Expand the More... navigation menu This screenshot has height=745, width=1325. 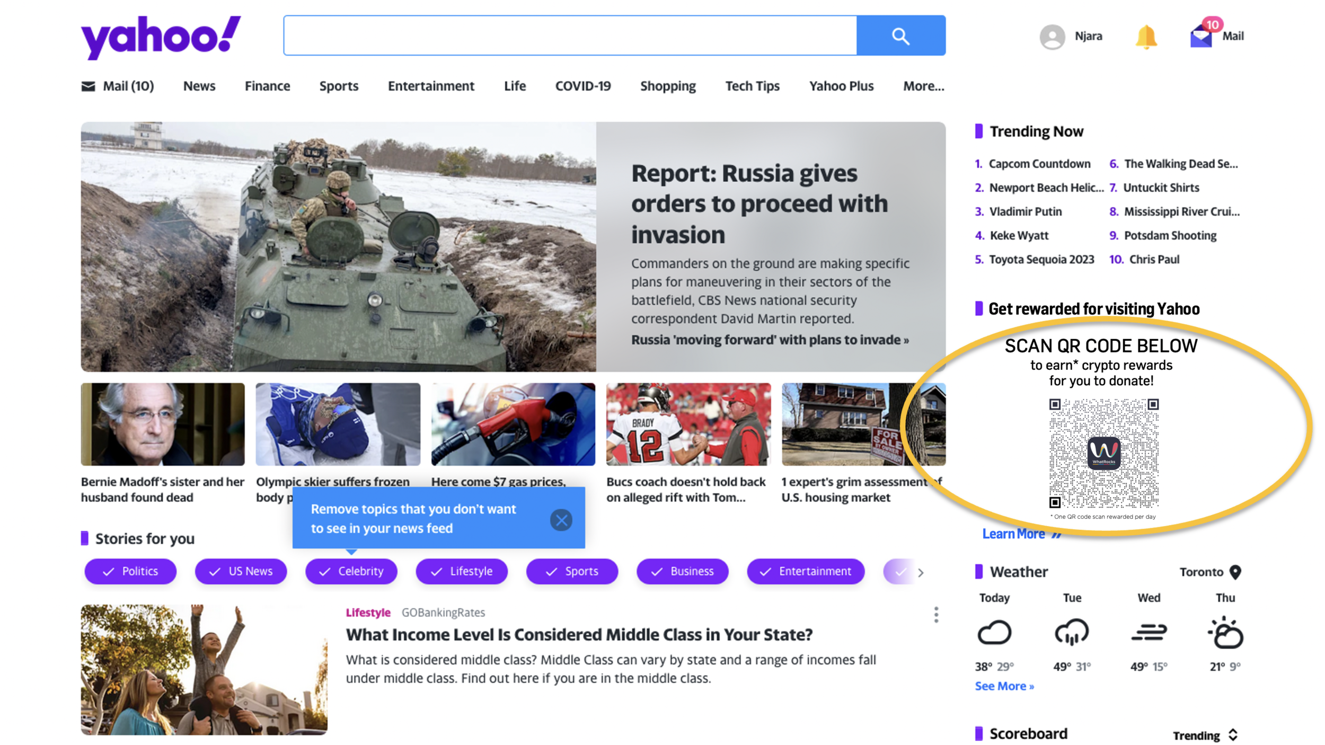(x=923, y=86)
